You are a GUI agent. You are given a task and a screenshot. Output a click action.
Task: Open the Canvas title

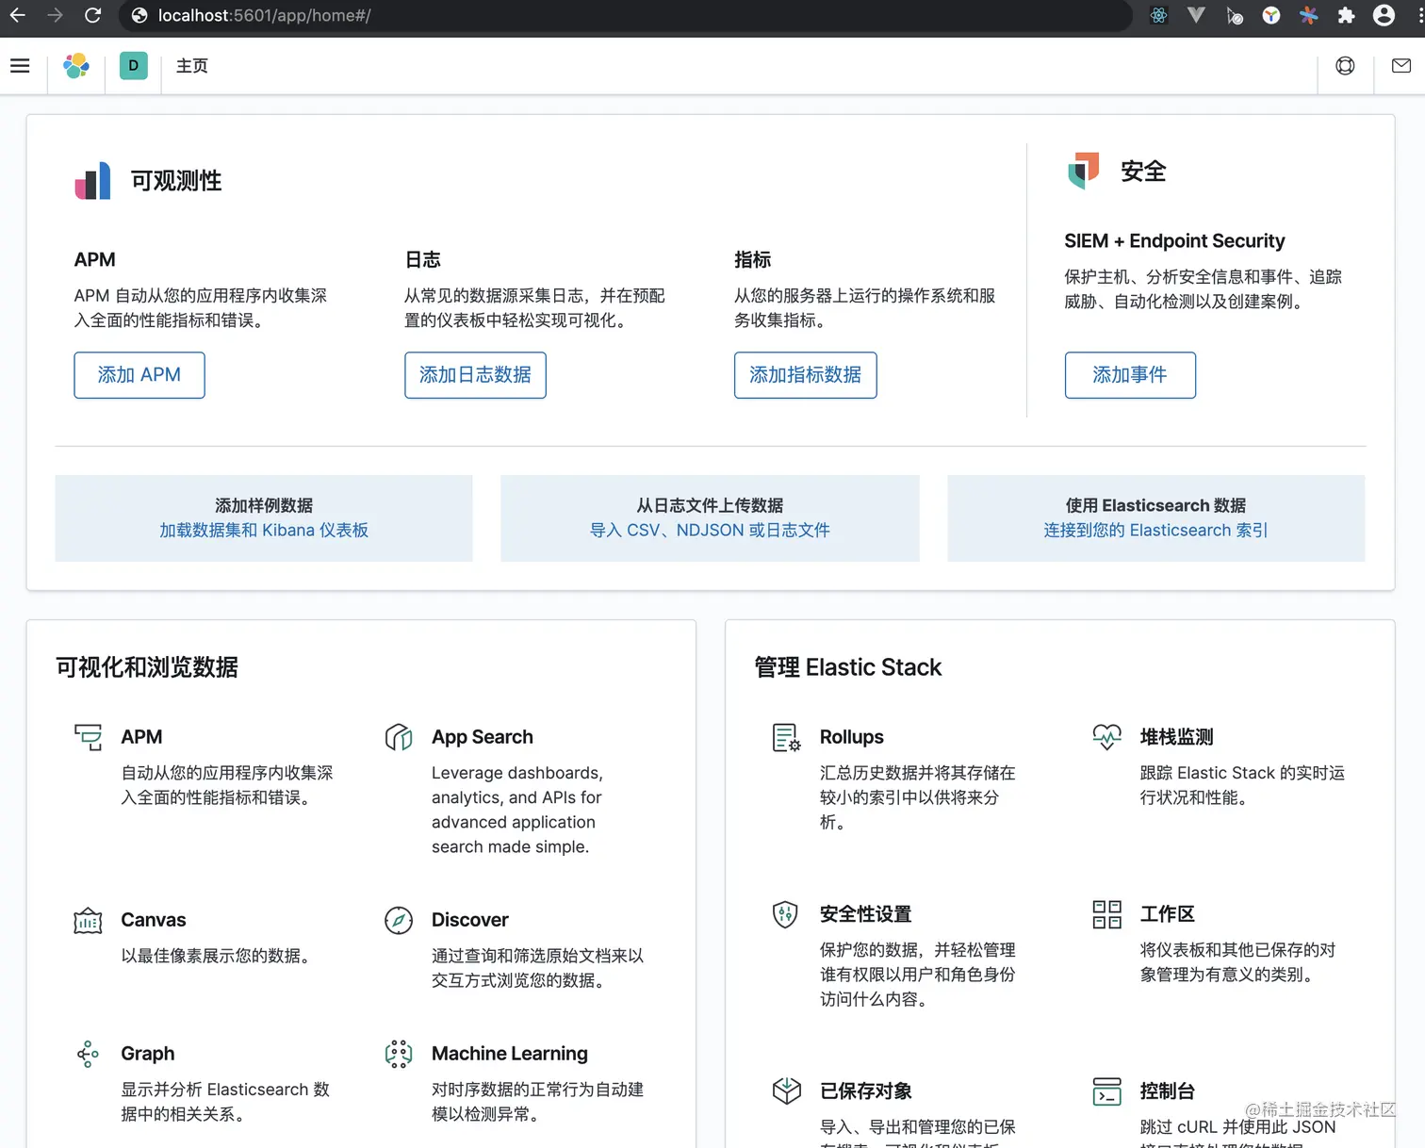coord(154,920)
